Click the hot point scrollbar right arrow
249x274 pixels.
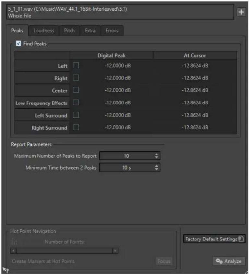(115, 251)
